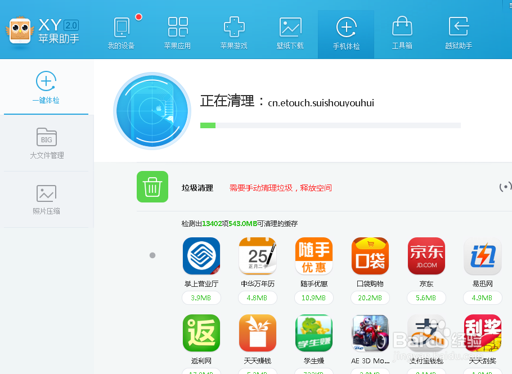The height and width of the screenshot is (374, 512).
Task: Open the 苹果游戏 (Apple Games) tab
Action: pyautogui.click(x=234, y=34)
